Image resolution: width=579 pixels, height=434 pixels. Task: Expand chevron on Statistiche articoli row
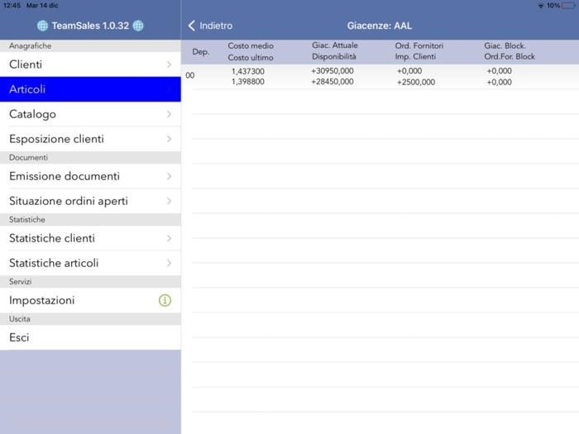[169, 263]
